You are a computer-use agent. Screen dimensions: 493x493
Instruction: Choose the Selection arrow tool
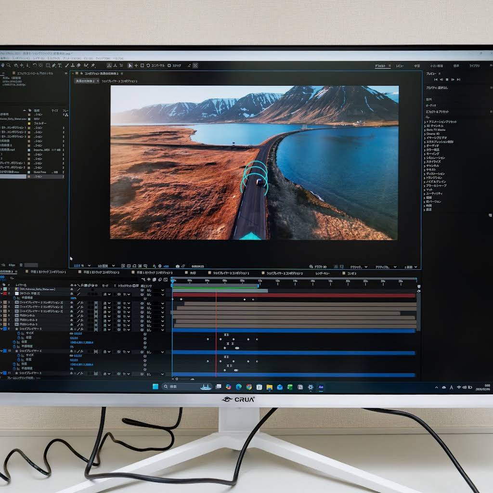click(130, 65)
